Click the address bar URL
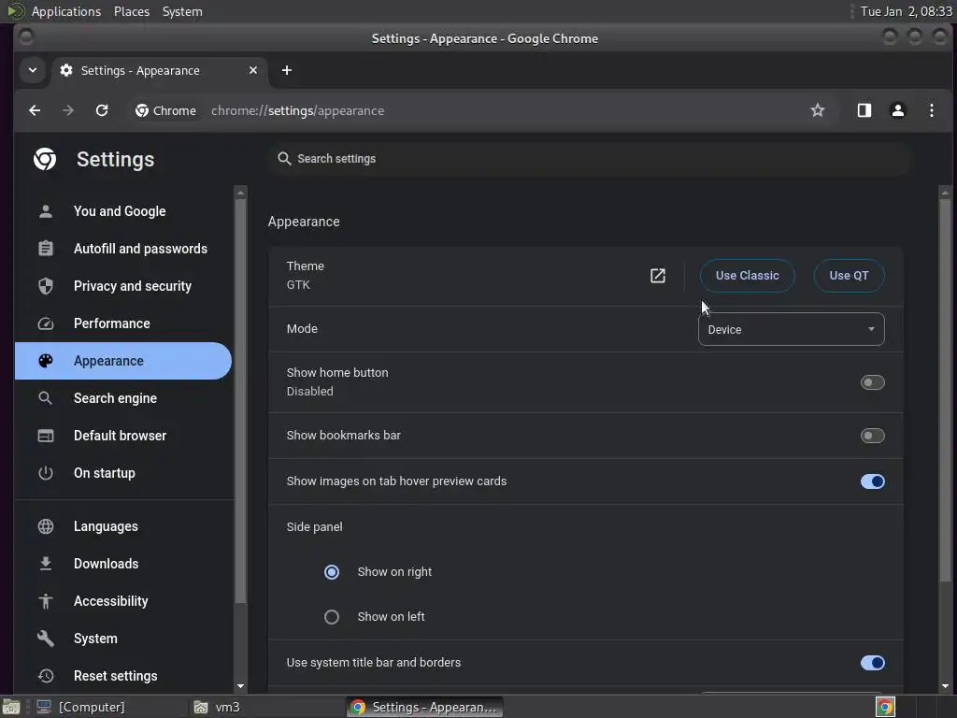 point(297,110)
